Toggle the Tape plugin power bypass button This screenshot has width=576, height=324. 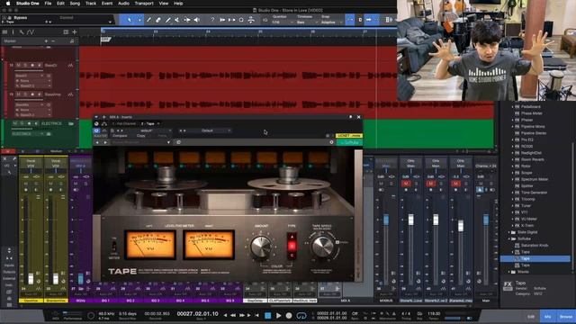tap(96, 130)
